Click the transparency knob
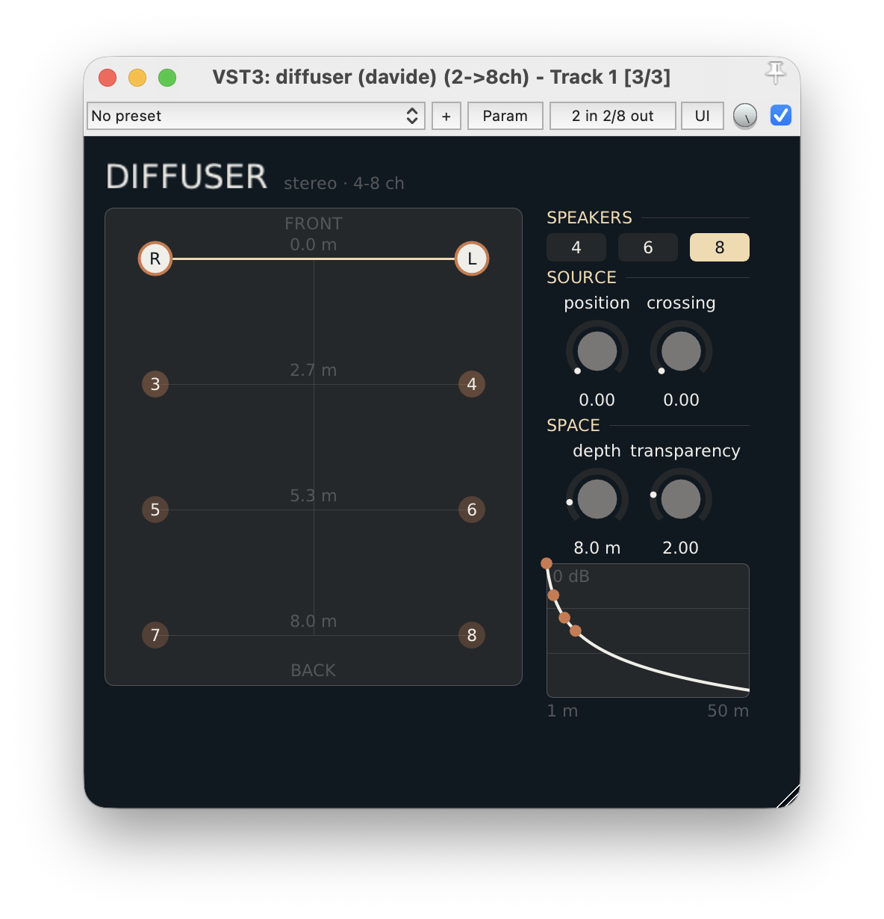 point(681,499)
